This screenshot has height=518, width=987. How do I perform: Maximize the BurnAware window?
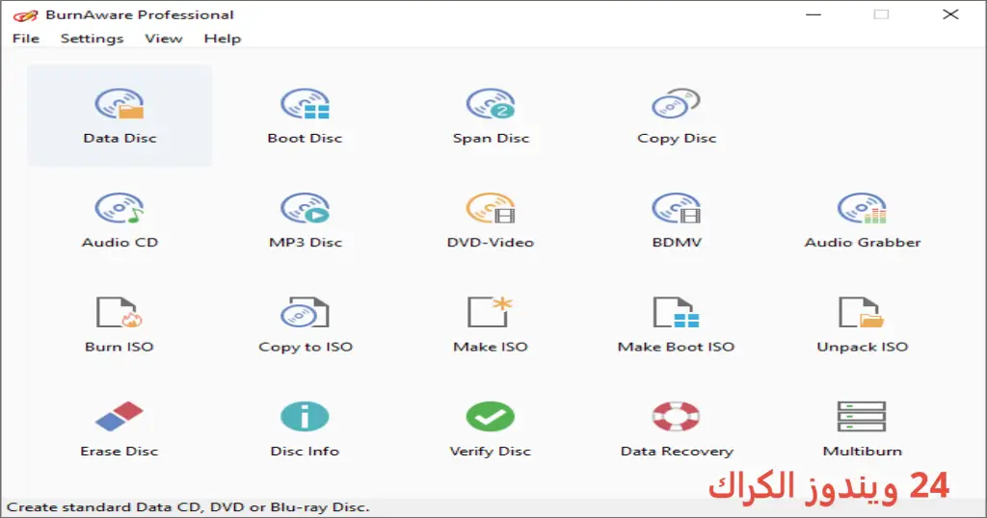pyautogui.click(x=881, y=14)
